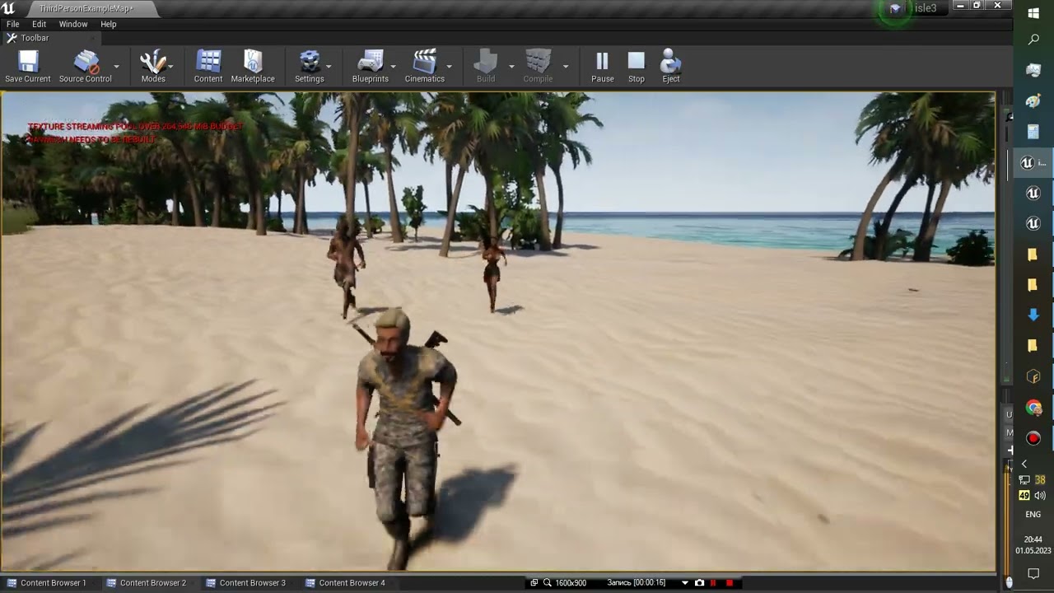Expand the Compile options dropdown arrow

566,66
